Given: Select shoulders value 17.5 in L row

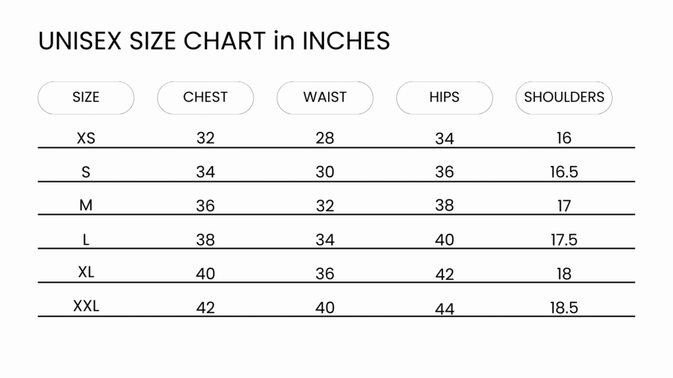Looking at the screenshot, I should (x=564, y=240).
